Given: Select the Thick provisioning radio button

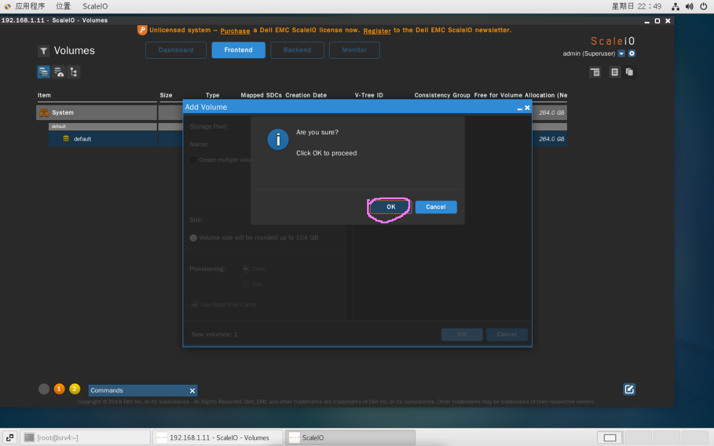Looking at the screenshot, I should [246, 269].
